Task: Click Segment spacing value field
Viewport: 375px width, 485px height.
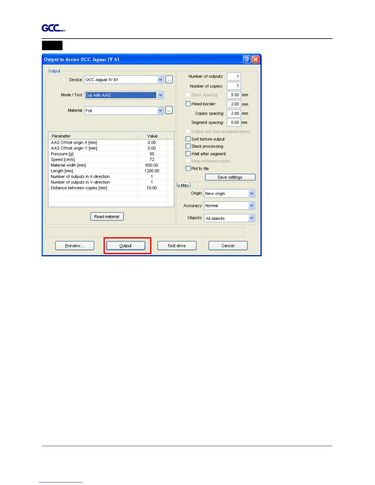Action: [234, 122]
